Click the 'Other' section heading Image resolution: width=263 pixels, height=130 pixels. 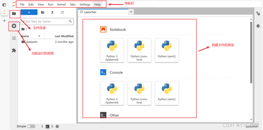tap(114, 115)
